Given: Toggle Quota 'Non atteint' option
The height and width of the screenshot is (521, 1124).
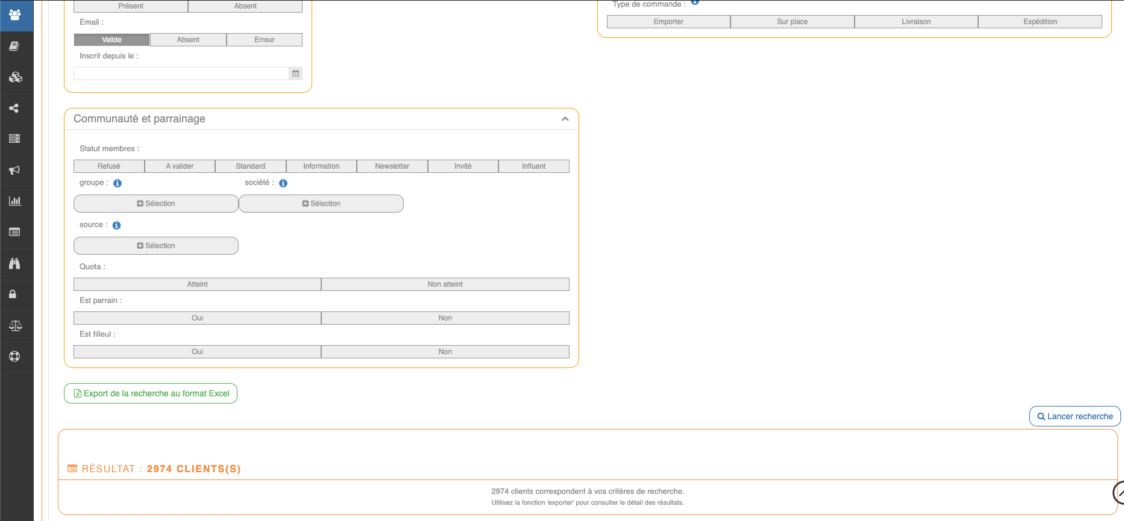Looking at the screenshot, I should [x=445, y=284].
